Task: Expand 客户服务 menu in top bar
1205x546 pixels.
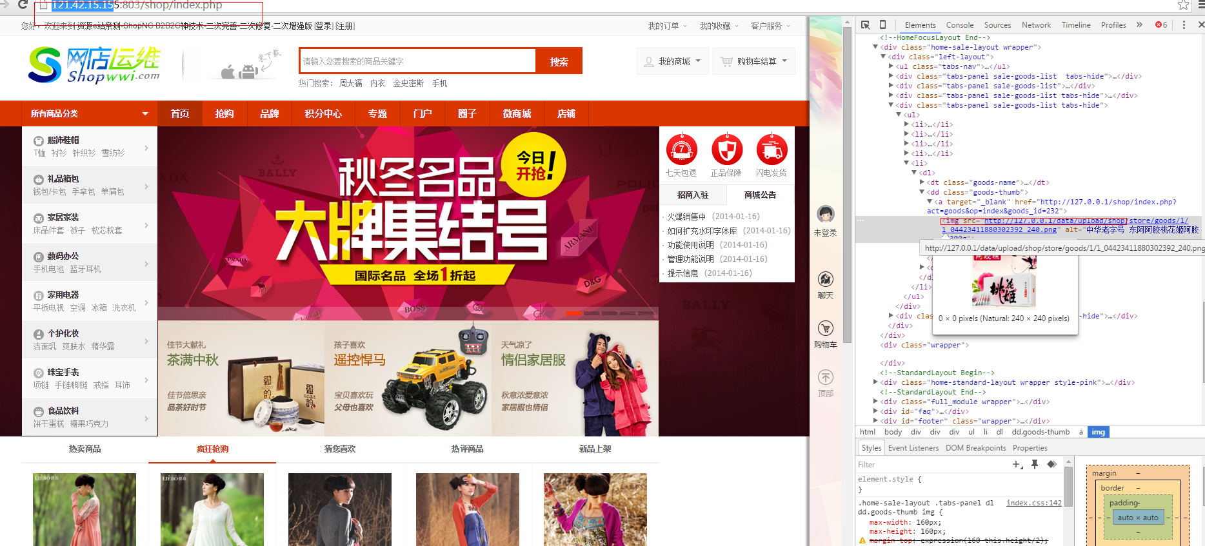Action: (770, 26)
